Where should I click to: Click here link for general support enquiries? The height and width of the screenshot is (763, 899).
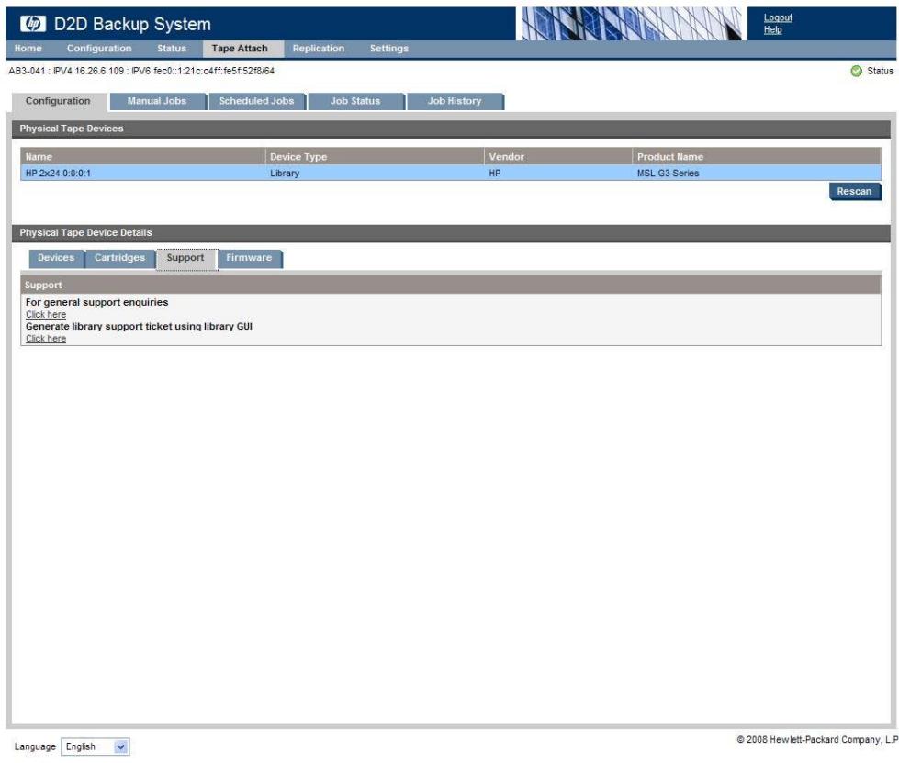(46, 314)
